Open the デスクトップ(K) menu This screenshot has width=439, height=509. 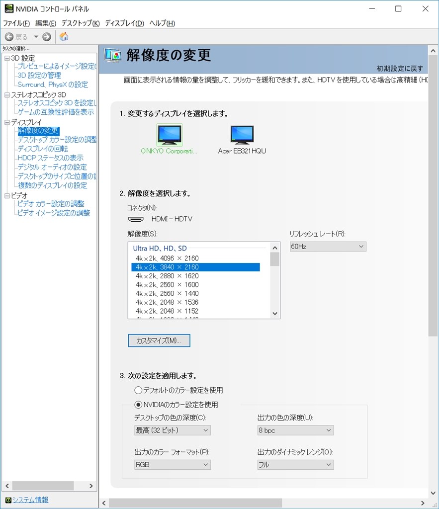(x=81, y=23)
